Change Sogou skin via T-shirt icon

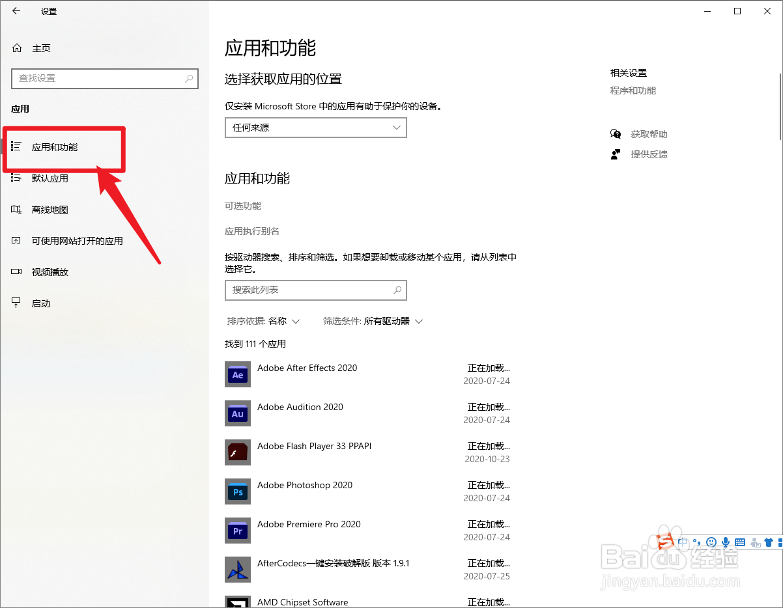[x=767, y=542]
